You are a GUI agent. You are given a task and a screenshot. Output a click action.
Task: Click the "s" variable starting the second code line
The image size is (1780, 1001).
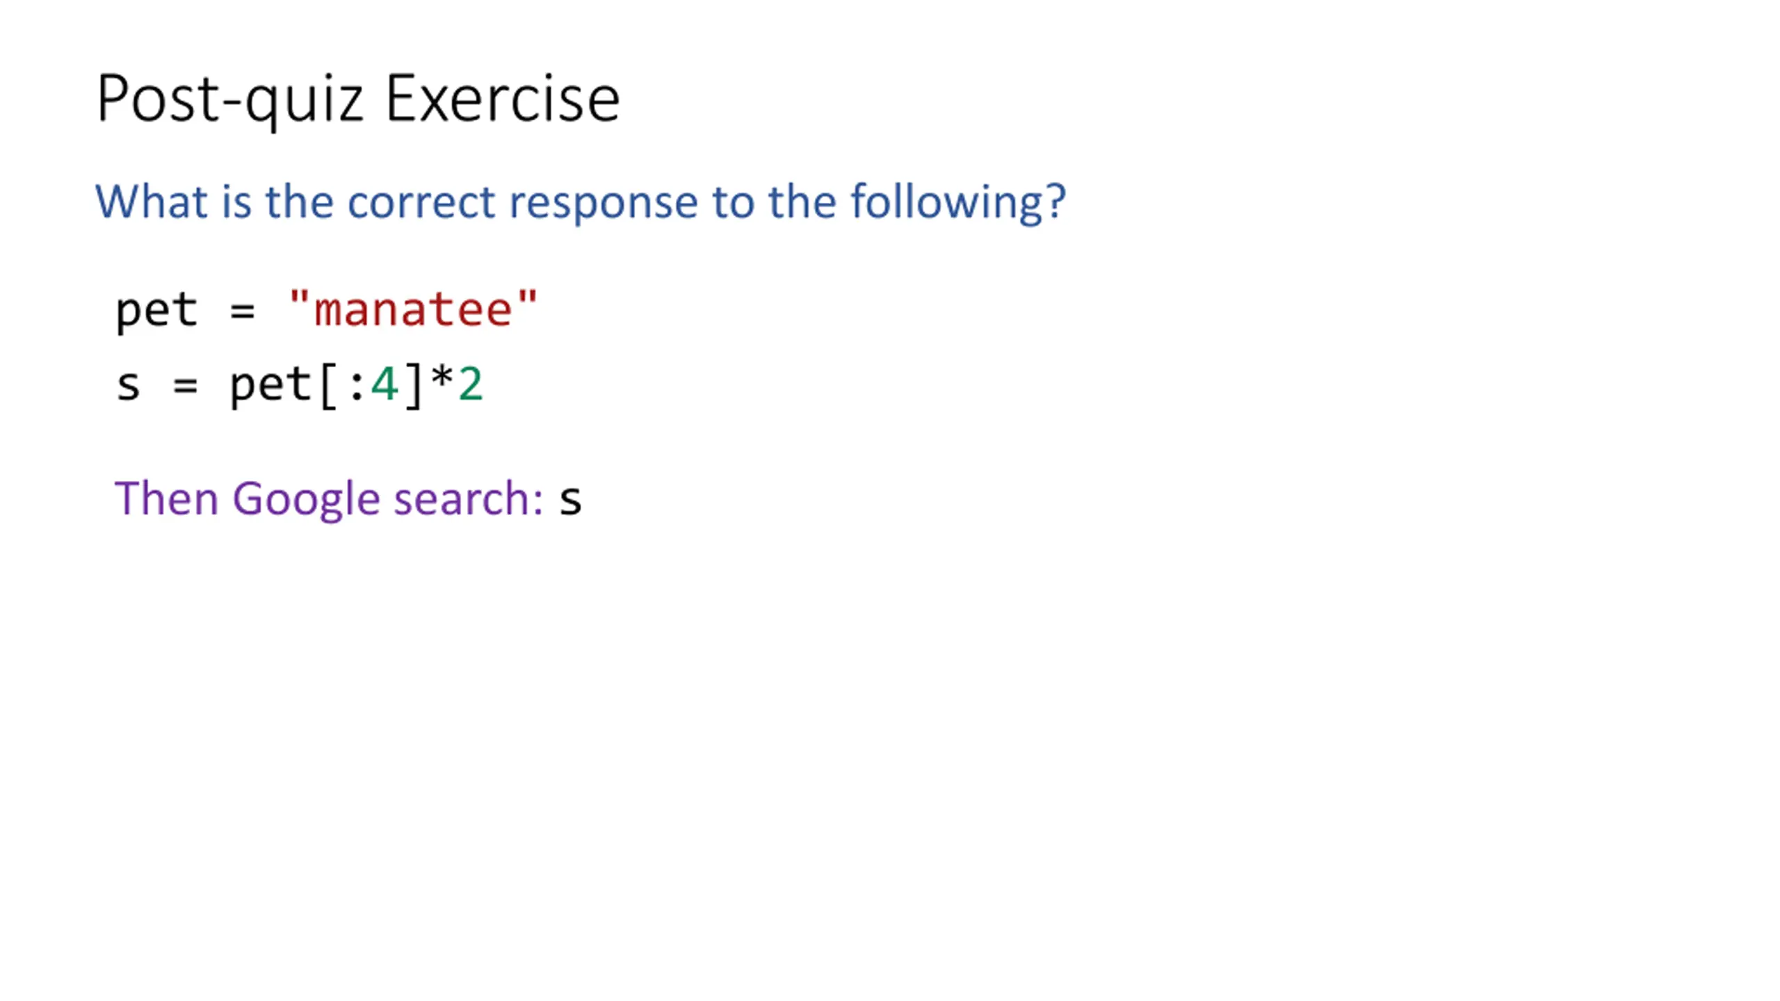[x=128, y=385]
